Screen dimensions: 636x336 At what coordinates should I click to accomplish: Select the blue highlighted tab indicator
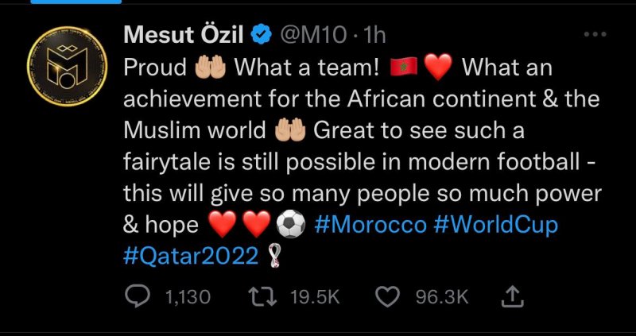(76, 2)
